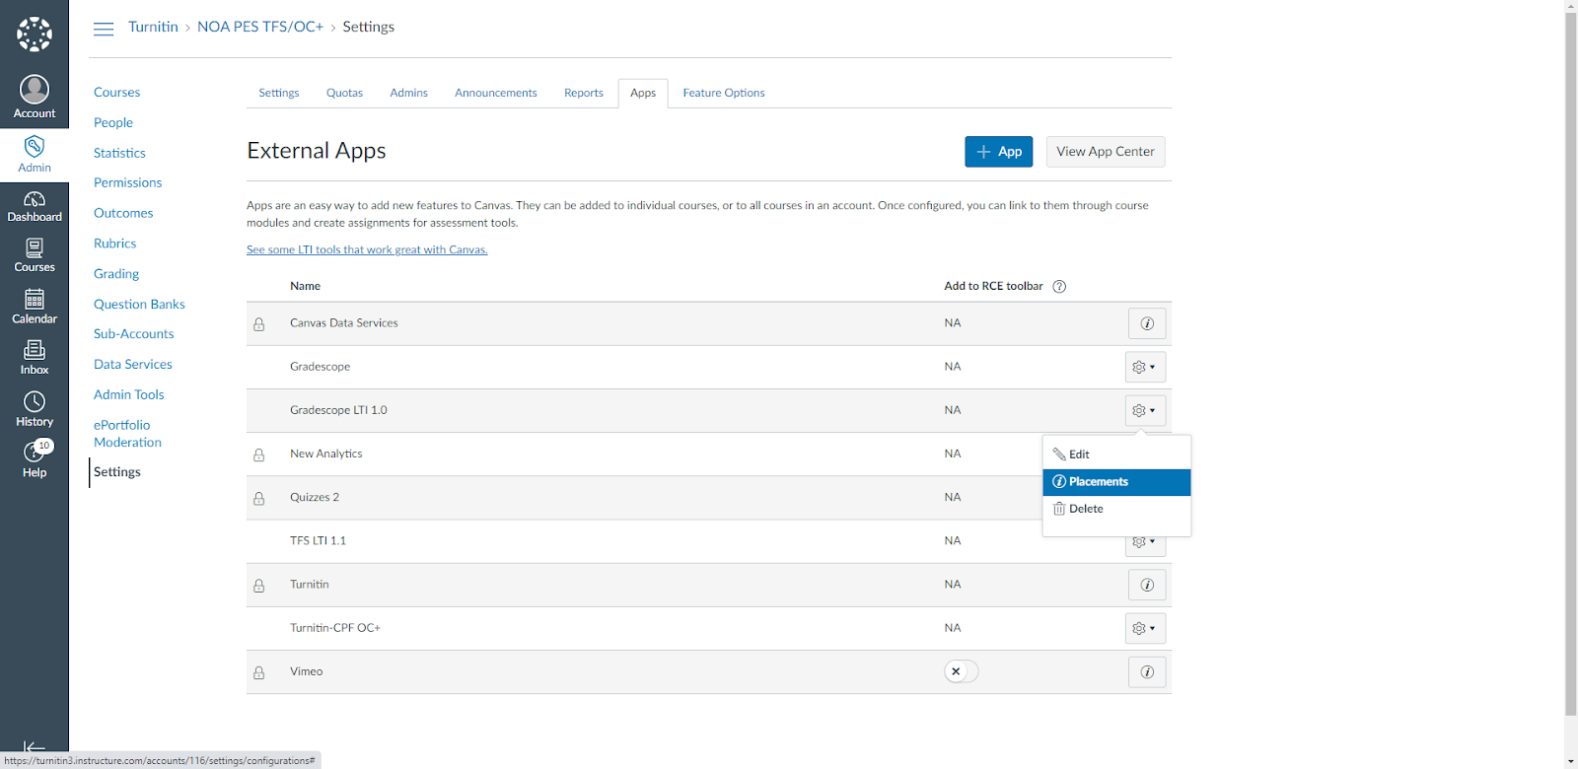Open Courses in the account menu
Image resolution: width=1578 pixels, height=769 pixels.
click(x=117, y=93)
